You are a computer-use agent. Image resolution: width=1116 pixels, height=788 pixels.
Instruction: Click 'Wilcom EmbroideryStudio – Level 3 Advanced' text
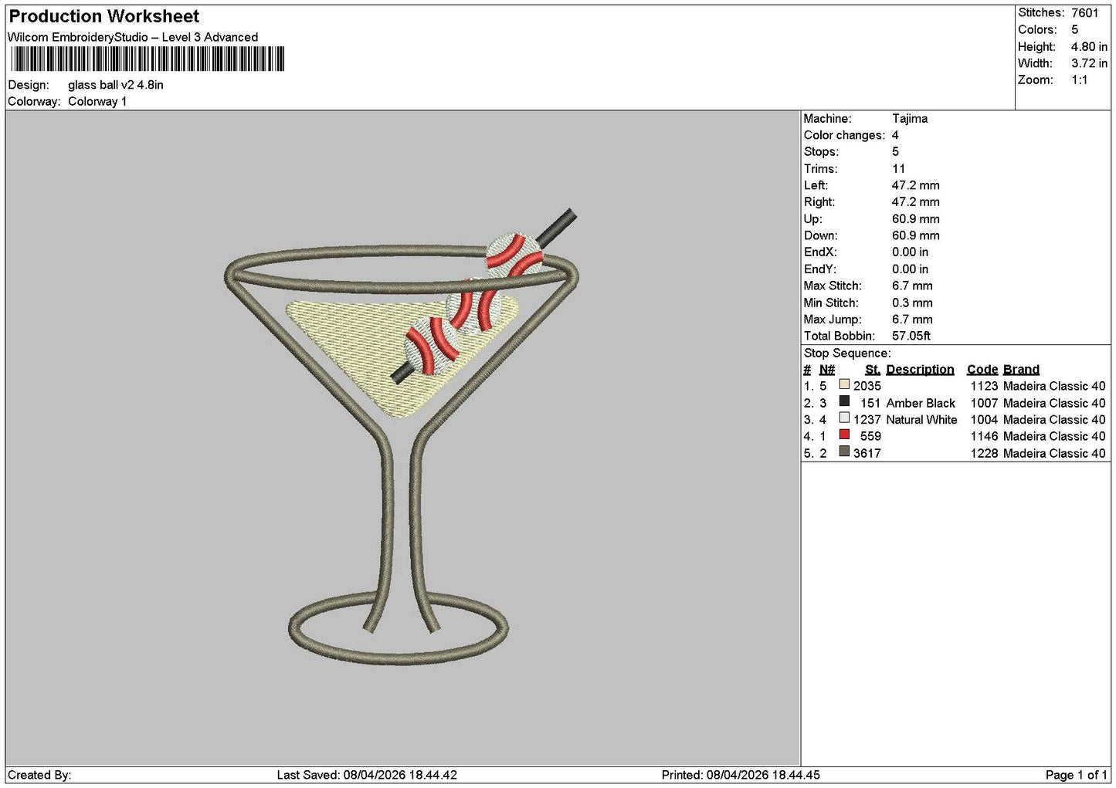(133, 37)
